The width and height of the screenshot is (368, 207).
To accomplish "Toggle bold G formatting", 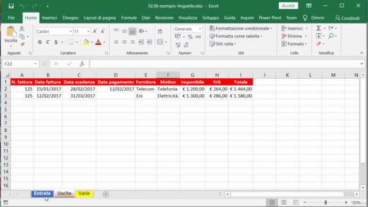I will [40, 42].
